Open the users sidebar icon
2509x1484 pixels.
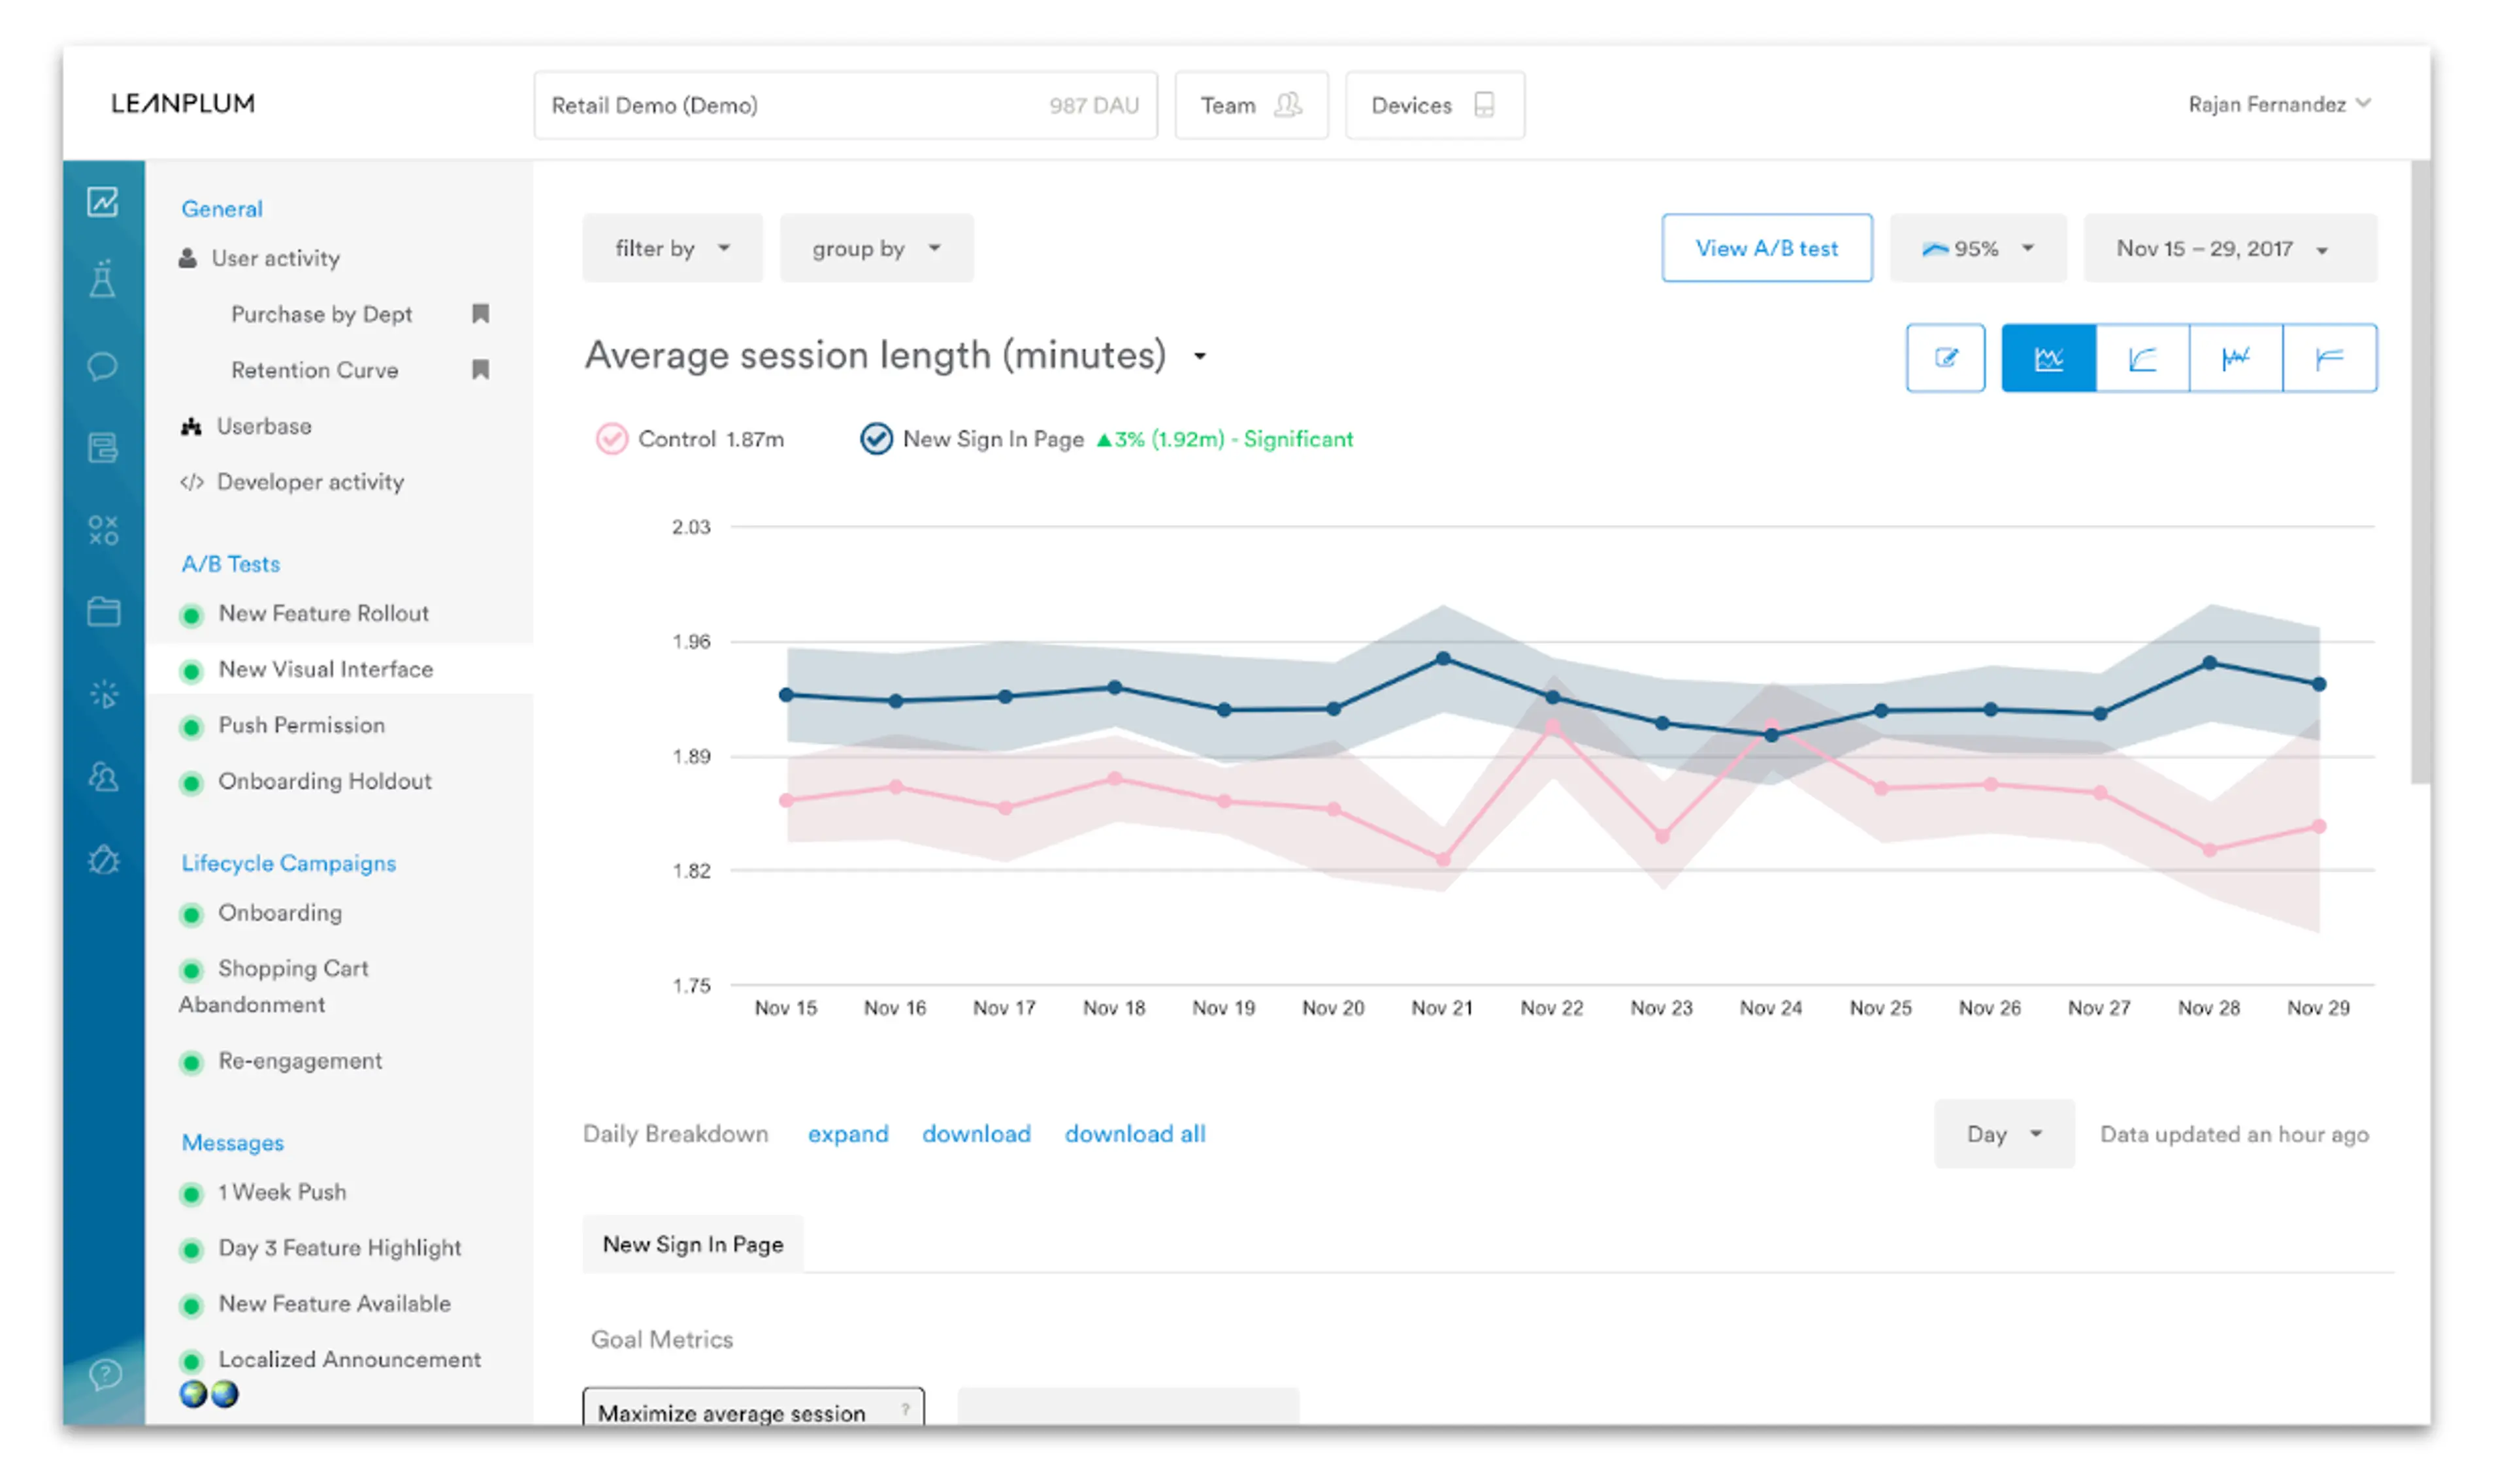coord(103,777)
